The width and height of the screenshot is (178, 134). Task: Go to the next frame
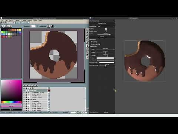pos(33,85)
